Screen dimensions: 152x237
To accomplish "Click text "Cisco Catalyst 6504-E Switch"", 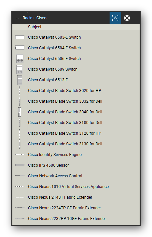I will 54,48.
